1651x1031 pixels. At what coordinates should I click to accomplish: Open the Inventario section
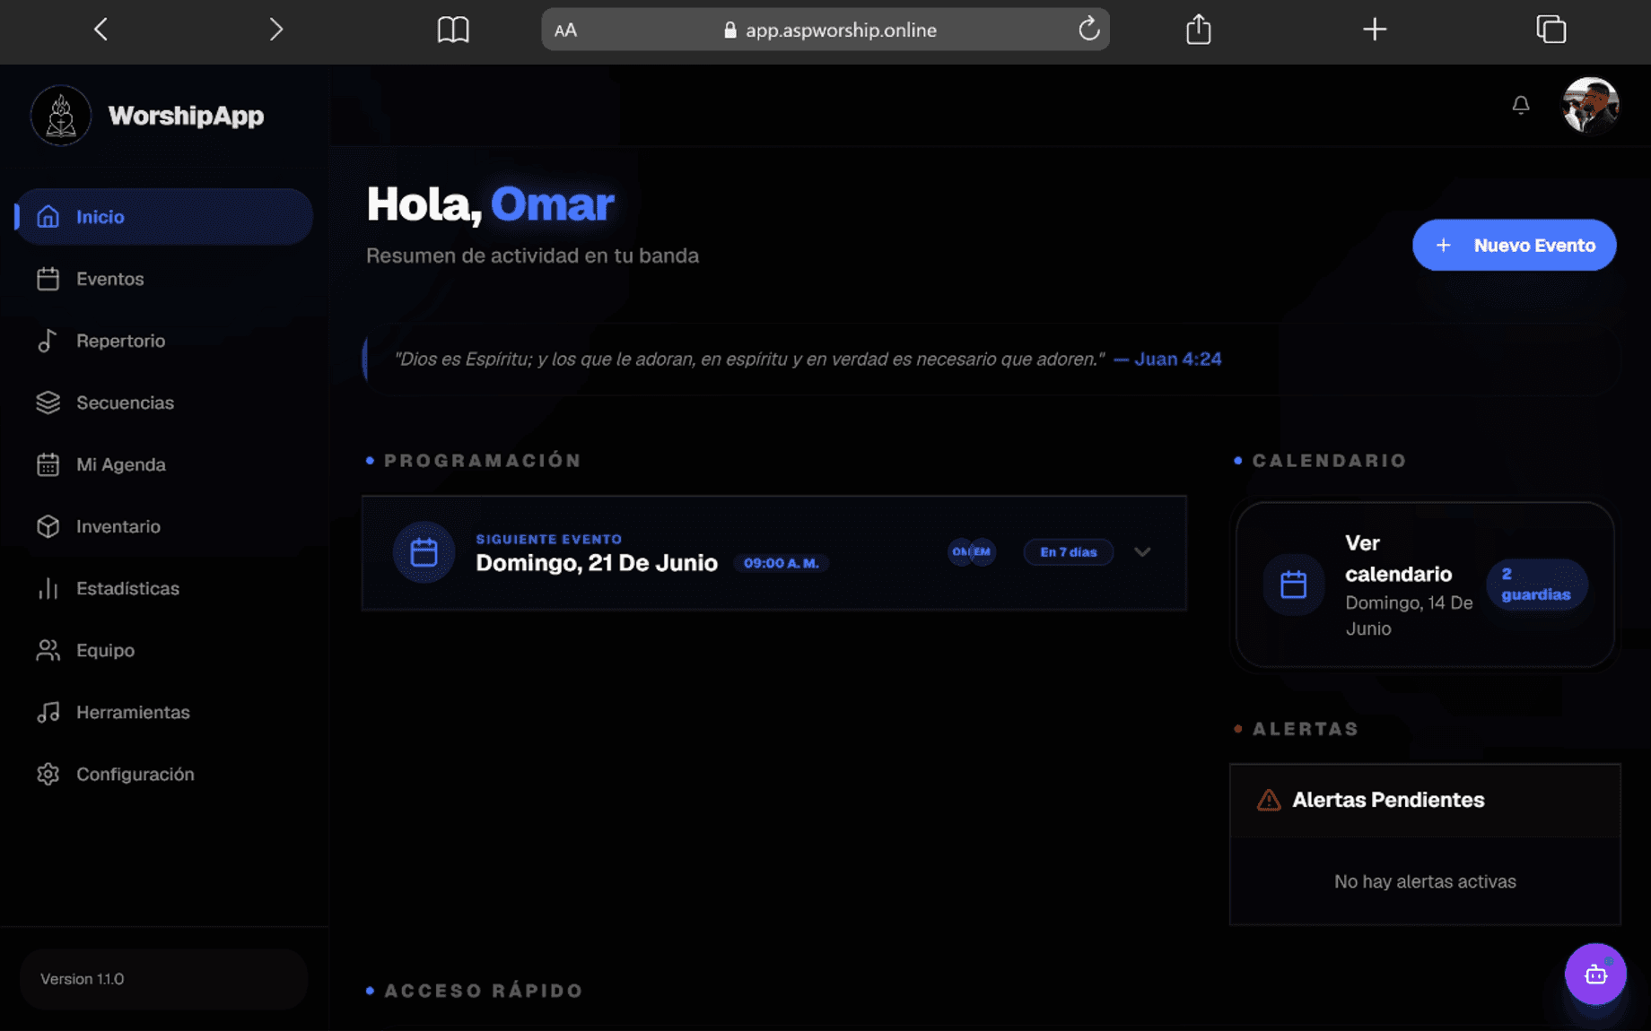tap(164, 526)
